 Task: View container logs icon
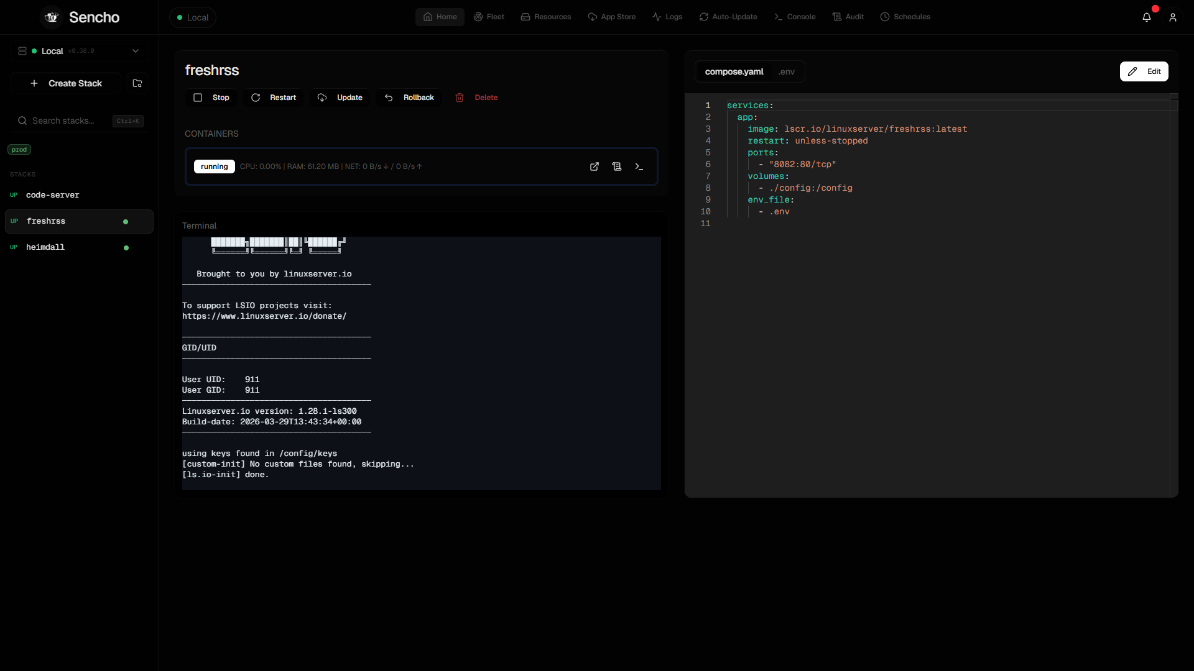click(617, 167)
